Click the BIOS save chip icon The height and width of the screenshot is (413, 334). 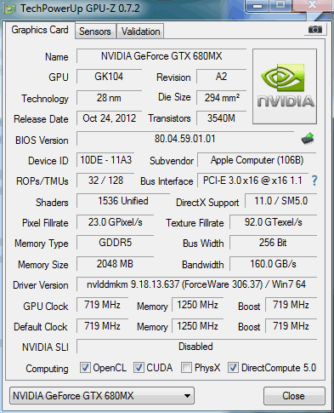tap(308, 139)
